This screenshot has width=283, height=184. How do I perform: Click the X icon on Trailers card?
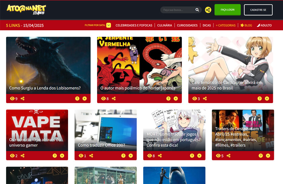(x=268, y=156)
